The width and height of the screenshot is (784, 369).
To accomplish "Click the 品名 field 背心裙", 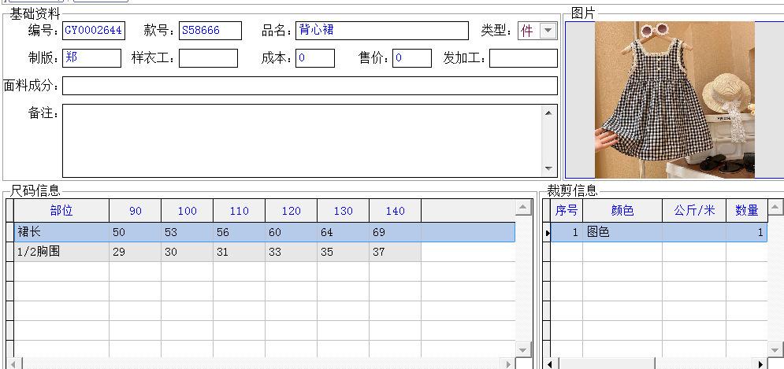I will pyautogui.click(x=382, y=31).
